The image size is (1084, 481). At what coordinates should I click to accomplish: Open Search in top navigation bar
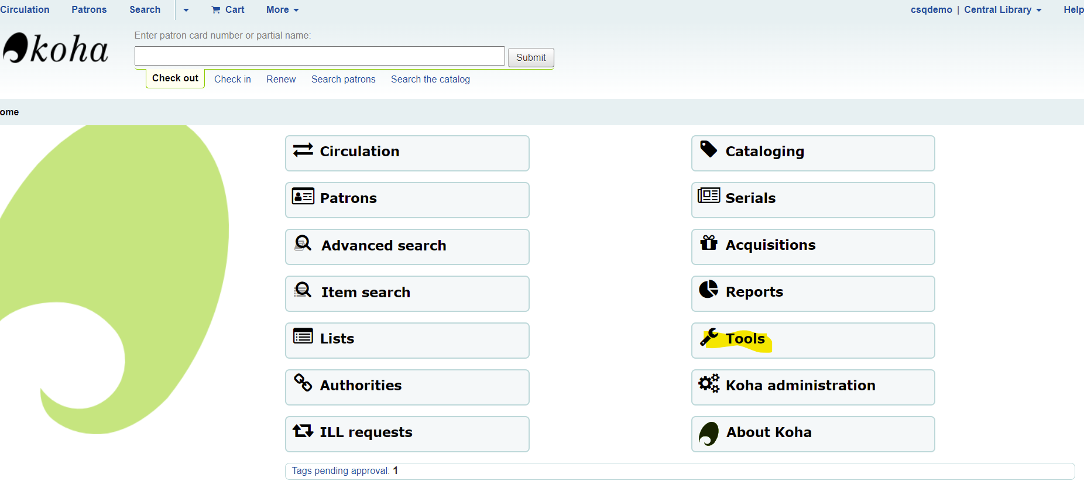pyautogui.click(x=145, y=10)
